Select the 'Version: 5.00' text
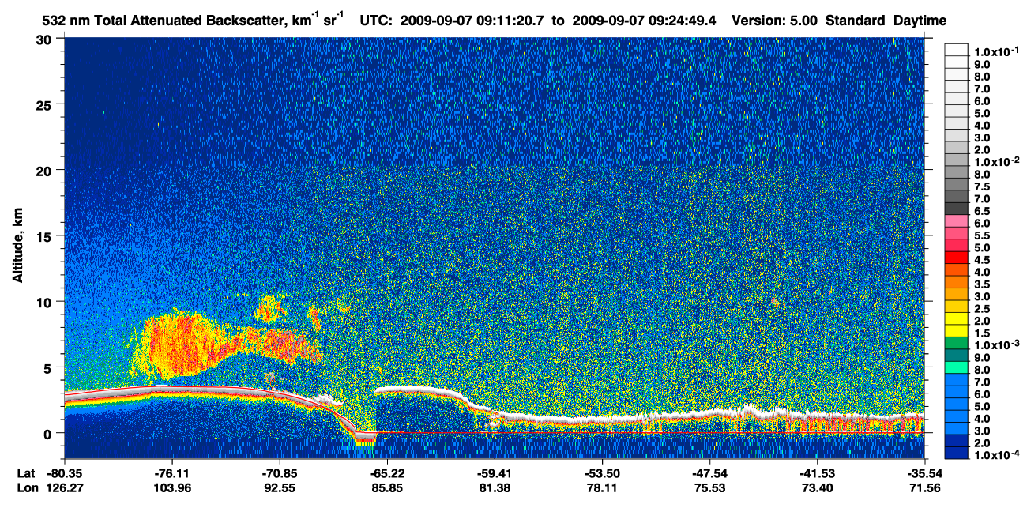Viewport: 1027px width, 527px height. (x=775, y=21)
